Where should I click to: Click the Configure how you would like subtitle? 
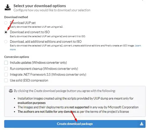pyautogui.click(x=52, y=10)
